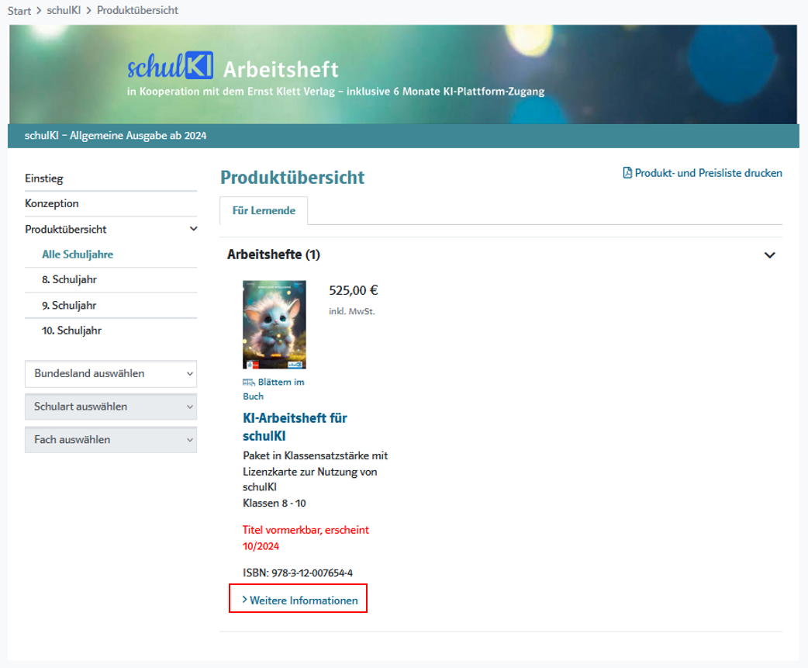Image resolution: width=808 pixels, height=668 pixels.
Task: Open Konzeption in the sidebar menu
Action: pyautogui.click(x=52, y=203)
